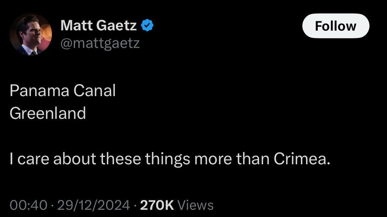Click the sentence 'I care about these things'

click(100, 158)
